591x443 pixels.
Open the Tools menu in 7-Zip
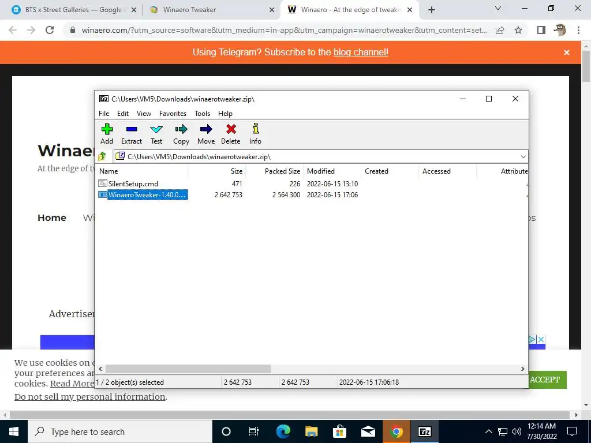(x=202, y=114)
